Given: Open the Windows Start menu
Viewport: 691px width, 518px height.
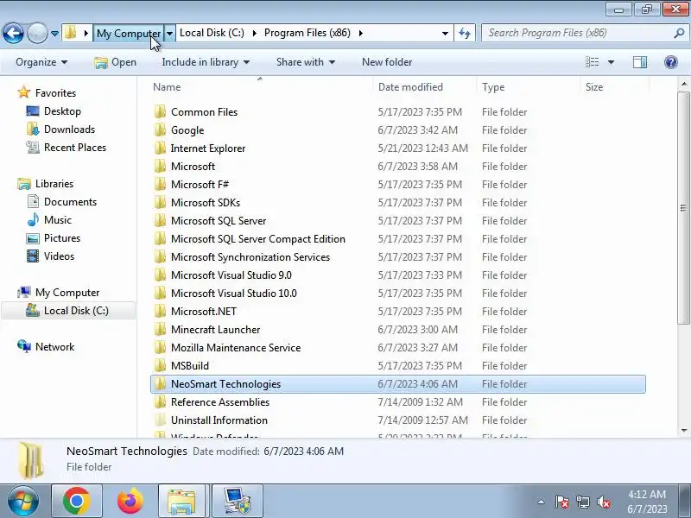Looking at the screenshot, I should coord(23,502).
